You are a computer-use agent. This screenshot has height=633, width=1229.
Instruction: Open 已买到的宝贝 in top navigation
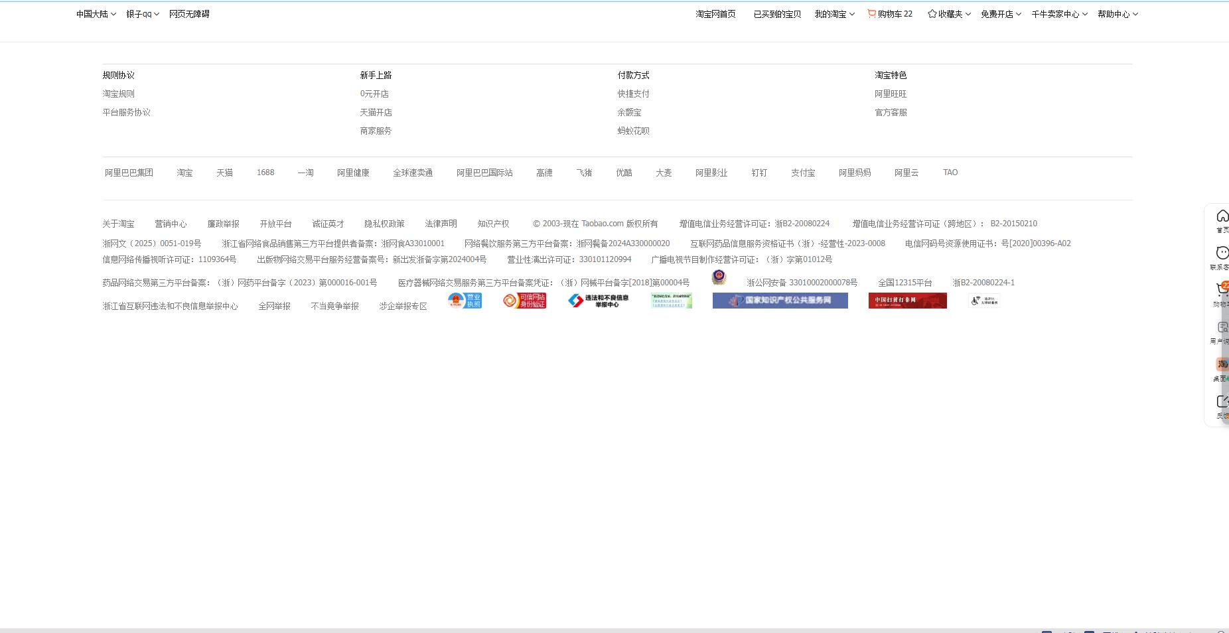[x=777, y=14]
